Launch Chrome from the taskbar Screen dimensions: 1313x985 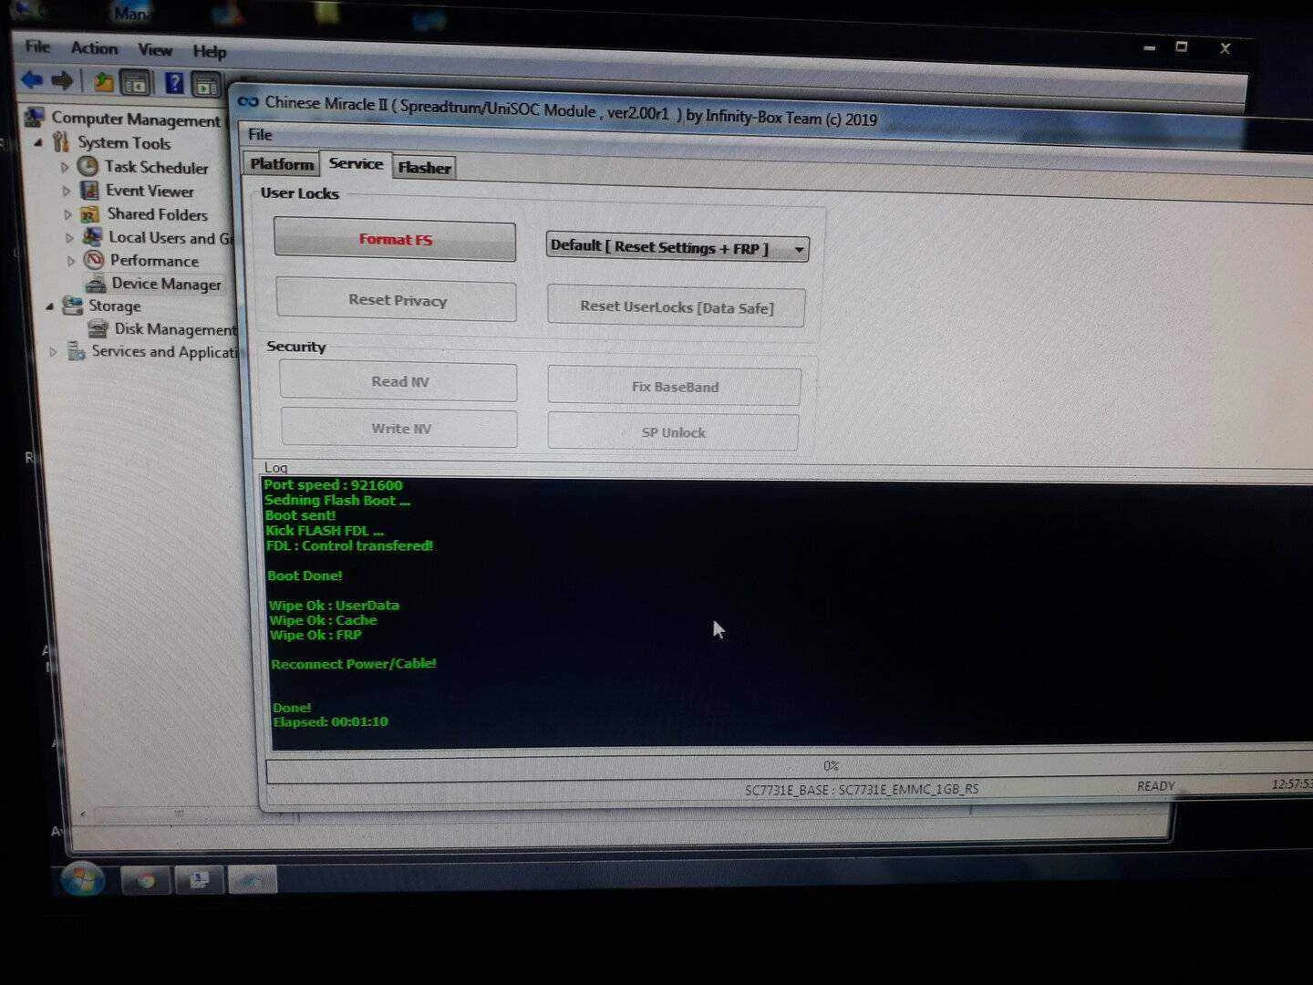coord(146,880)
